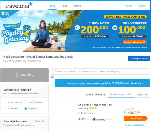151x131 pixels.
Task: Click the broken image icon below search
Action: (53, 77)
